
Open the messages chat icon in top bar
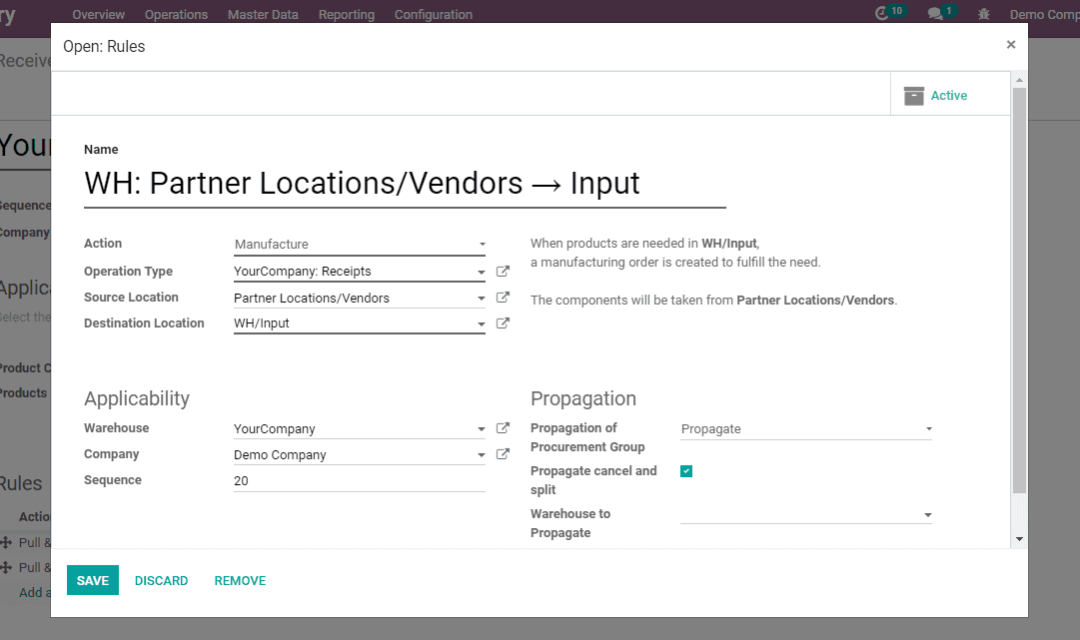(x=935, y=13)
